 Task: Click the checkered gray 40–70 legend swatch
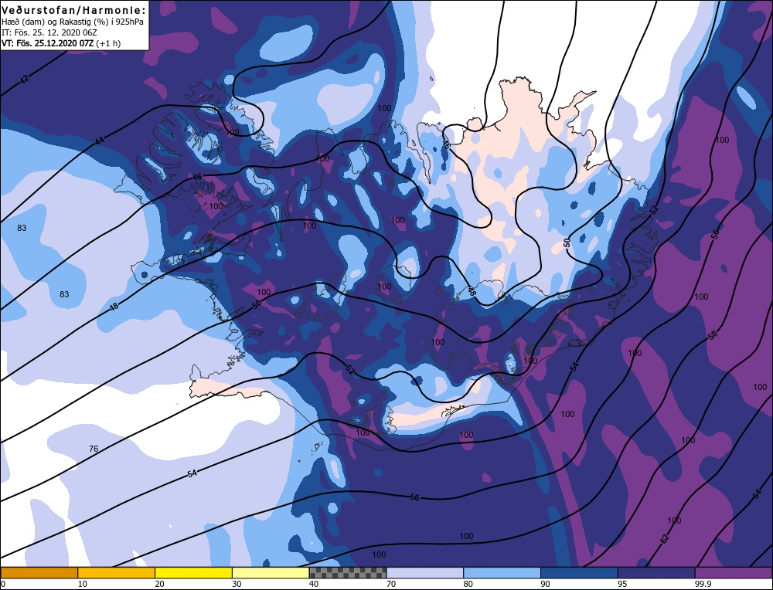tap(348, 573)
